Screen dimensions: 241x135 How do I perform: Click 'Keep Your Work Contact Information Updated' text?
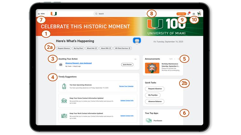pyautogui.click(x=86, y=113)
